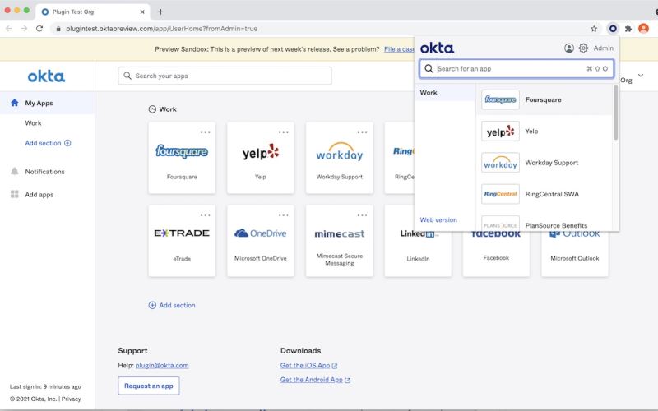Image resolution: width=658 pixels, height=411 pixels.
Task: Open the Microsoft Outlook app card
Action: [575, 254]
